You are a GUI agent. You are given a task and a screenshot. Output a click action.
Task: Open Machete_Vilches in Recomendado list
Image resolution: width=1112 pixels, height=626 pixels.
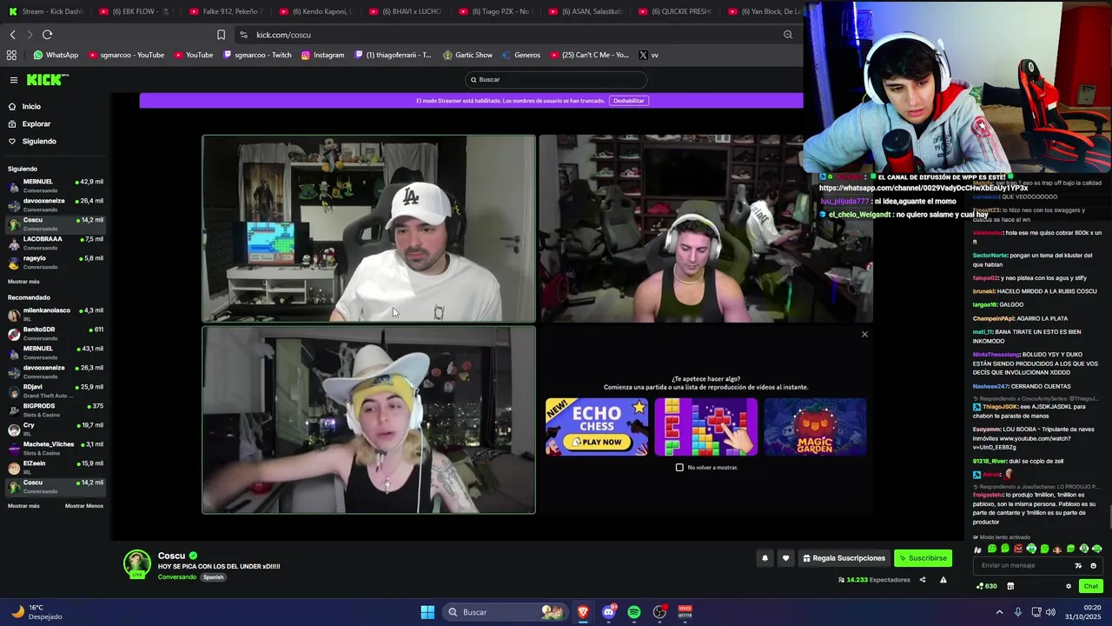coord(56,448)
